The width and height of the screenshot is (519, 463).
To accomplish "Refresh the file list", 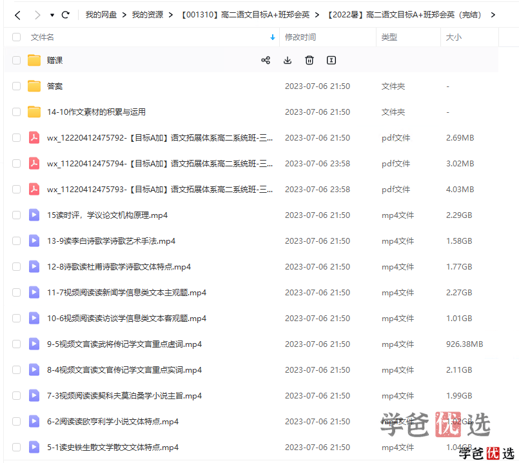I will coord(66,15).
